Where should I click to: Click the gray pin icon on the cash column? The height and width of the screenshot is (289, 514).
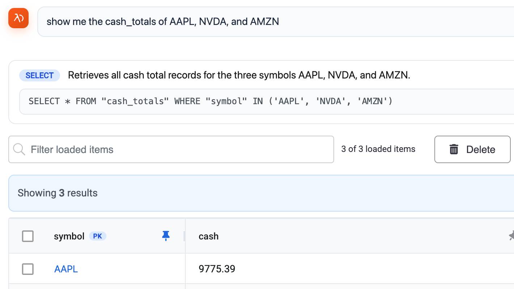point(511,236)
